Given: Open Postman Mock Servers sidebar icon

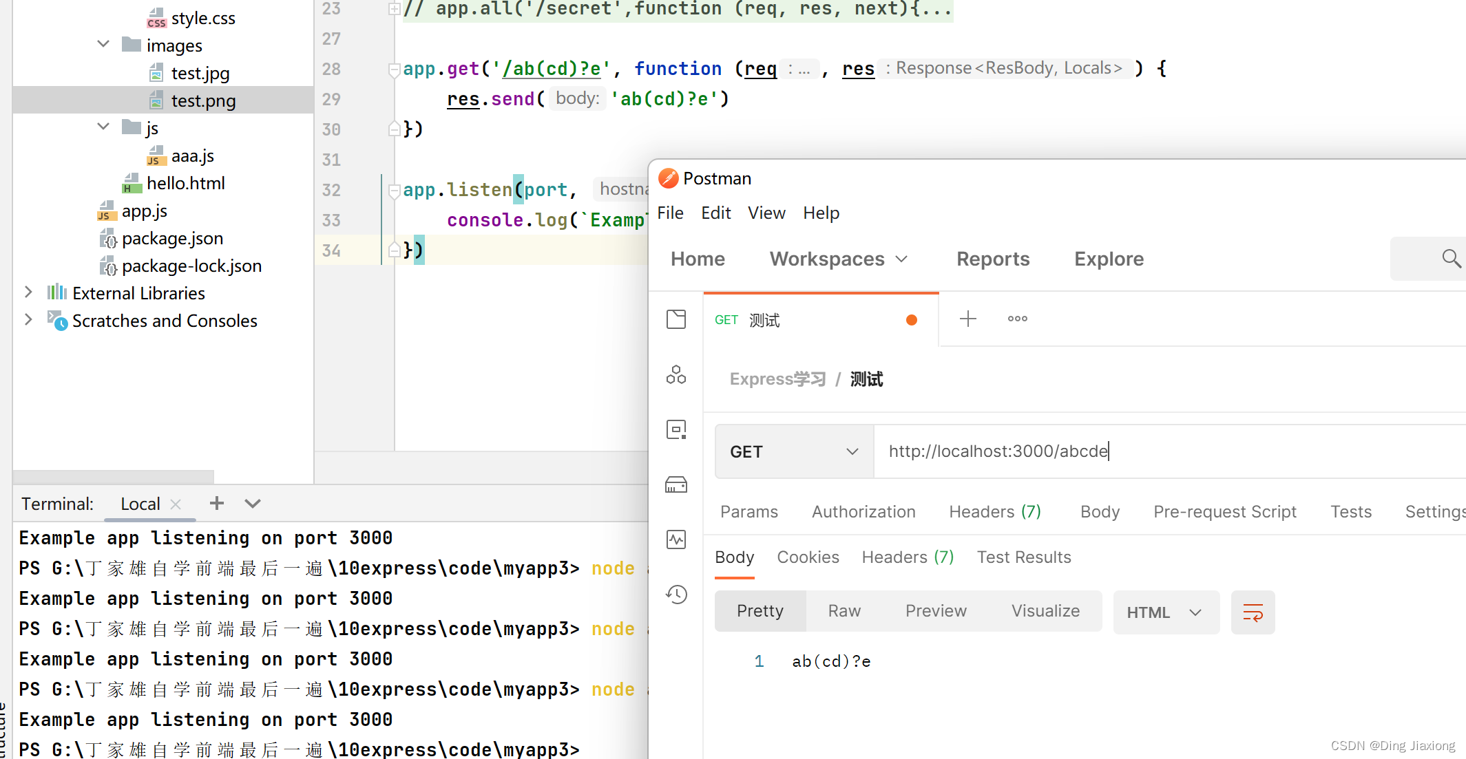Looking at the screenshot, I should click(x=676, y=484).
